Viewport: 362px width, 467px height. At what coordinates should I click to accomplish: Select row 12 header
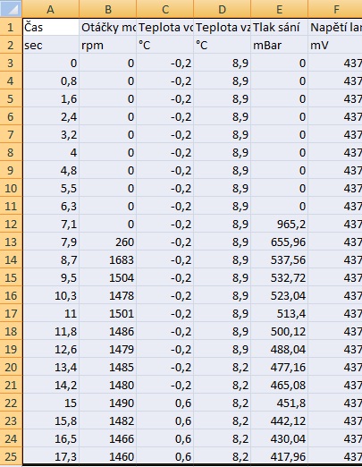(11, 224)
